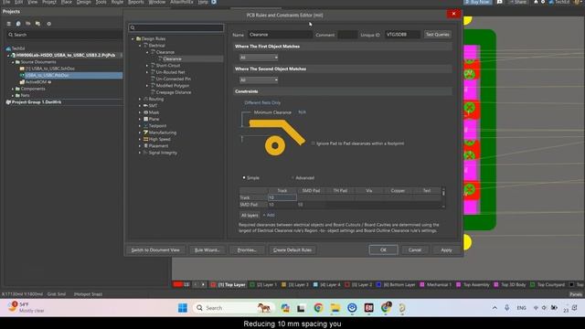Open the Second Object Matches dropdown

[259, 80]
